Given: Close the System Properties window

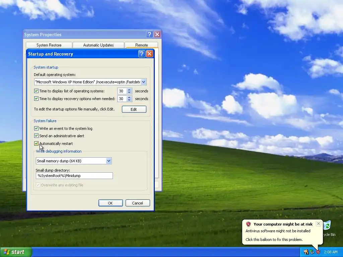Looking at the screenshot, I should pos(157,34).
